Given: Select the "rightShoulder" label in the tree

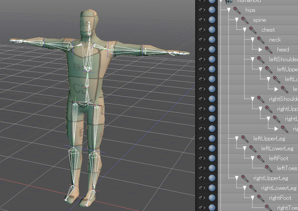Looking at the screenshot, I should click(x=283, y=99).
